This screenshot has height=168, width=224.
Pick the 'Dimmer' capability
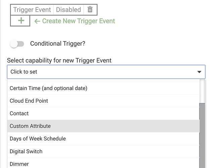tap(19, 164)
